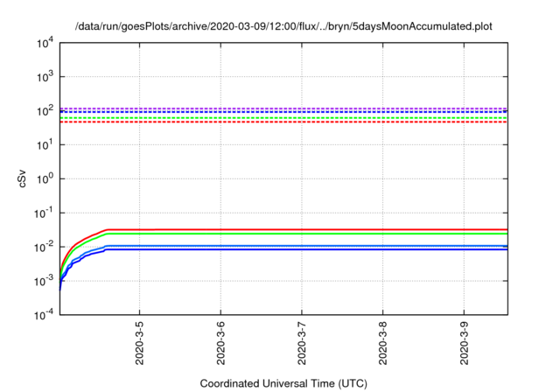560x392 pixels.
Task: Click the 10^-1 y-axis tick label
Action: click(44, 213)
